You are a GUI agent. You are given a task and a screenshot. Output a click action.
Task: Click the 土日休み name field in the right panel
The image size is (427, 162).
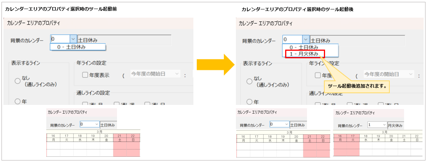coord(357,40)
